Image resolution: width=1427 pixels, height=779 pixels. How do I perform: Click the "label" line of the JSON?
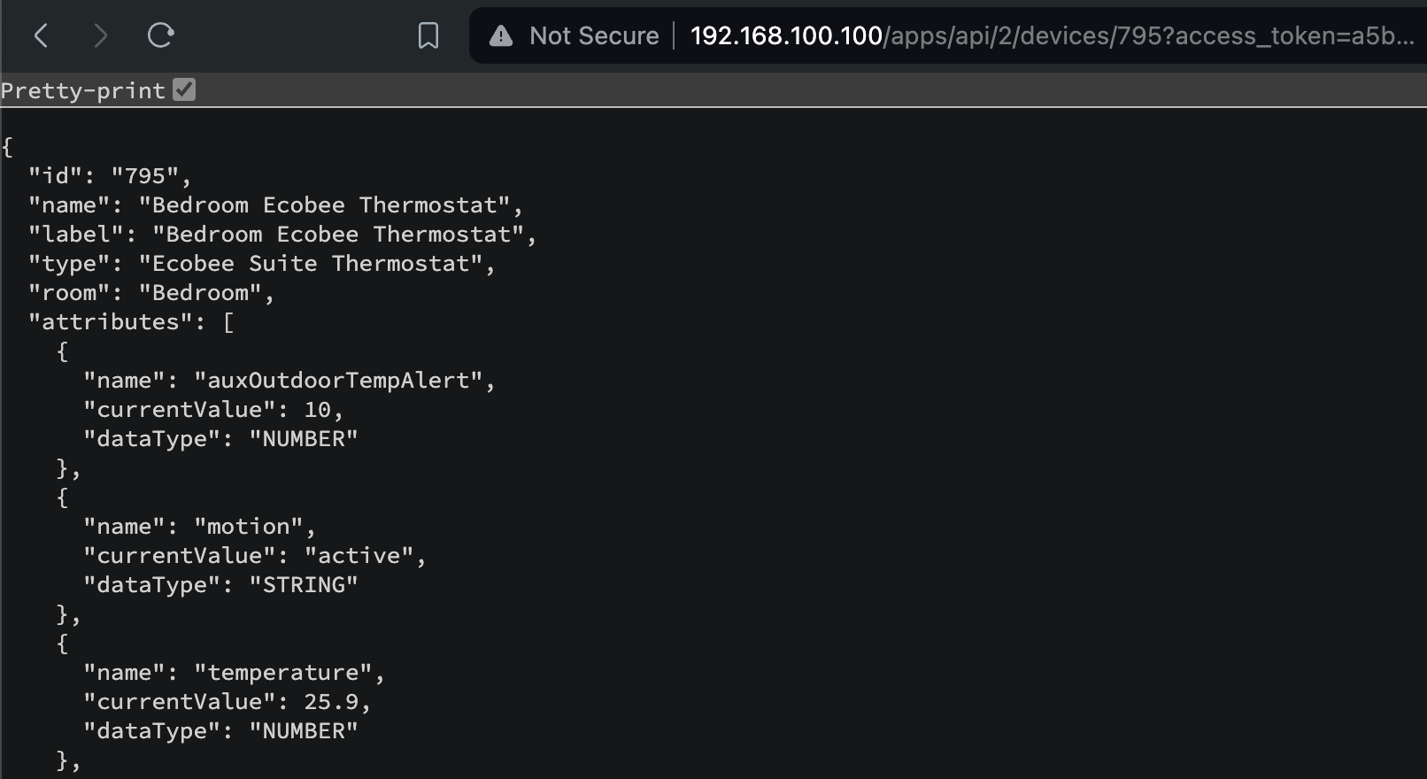[282, 234]
